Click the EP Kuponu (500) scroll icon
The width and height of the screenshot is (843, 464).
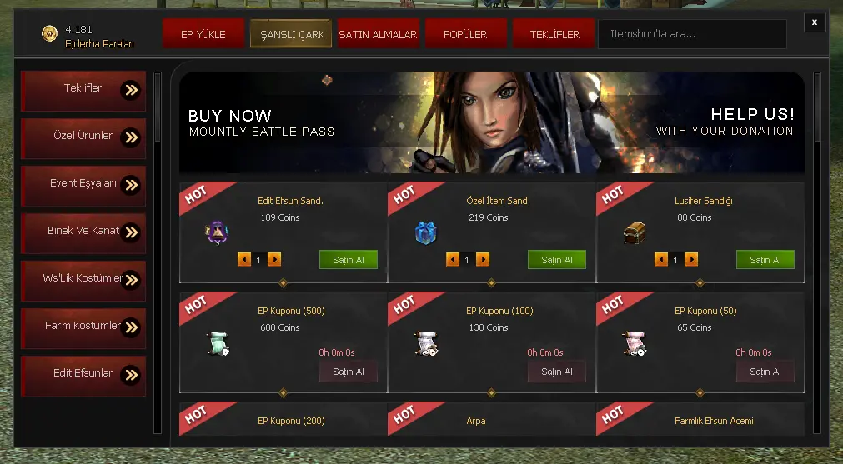pyautogui.click(x=218, y=344)
